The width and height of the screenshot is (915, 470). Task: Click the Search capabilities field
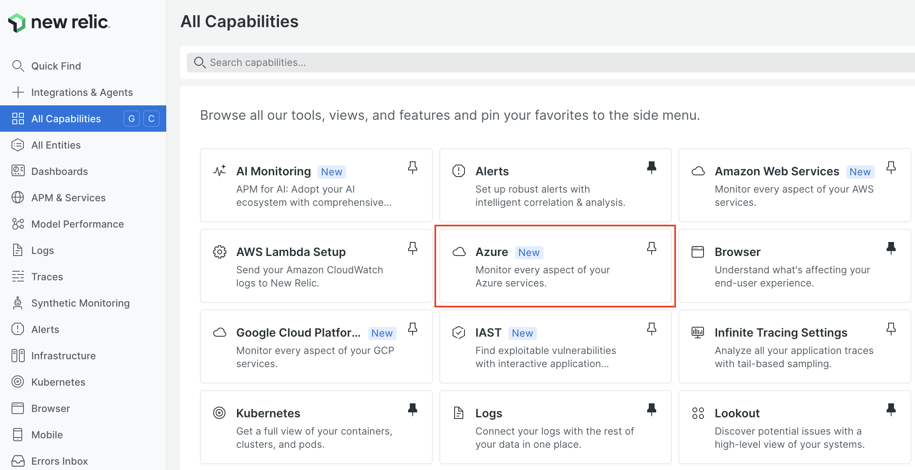coord(551,63)
